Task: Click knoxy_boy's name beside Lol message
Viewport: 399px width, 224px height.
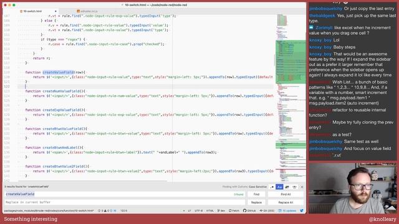Action: click(320, 40)
